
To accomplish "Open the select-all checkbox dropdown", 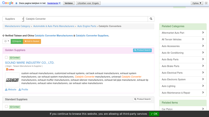I will coord(7,41).
